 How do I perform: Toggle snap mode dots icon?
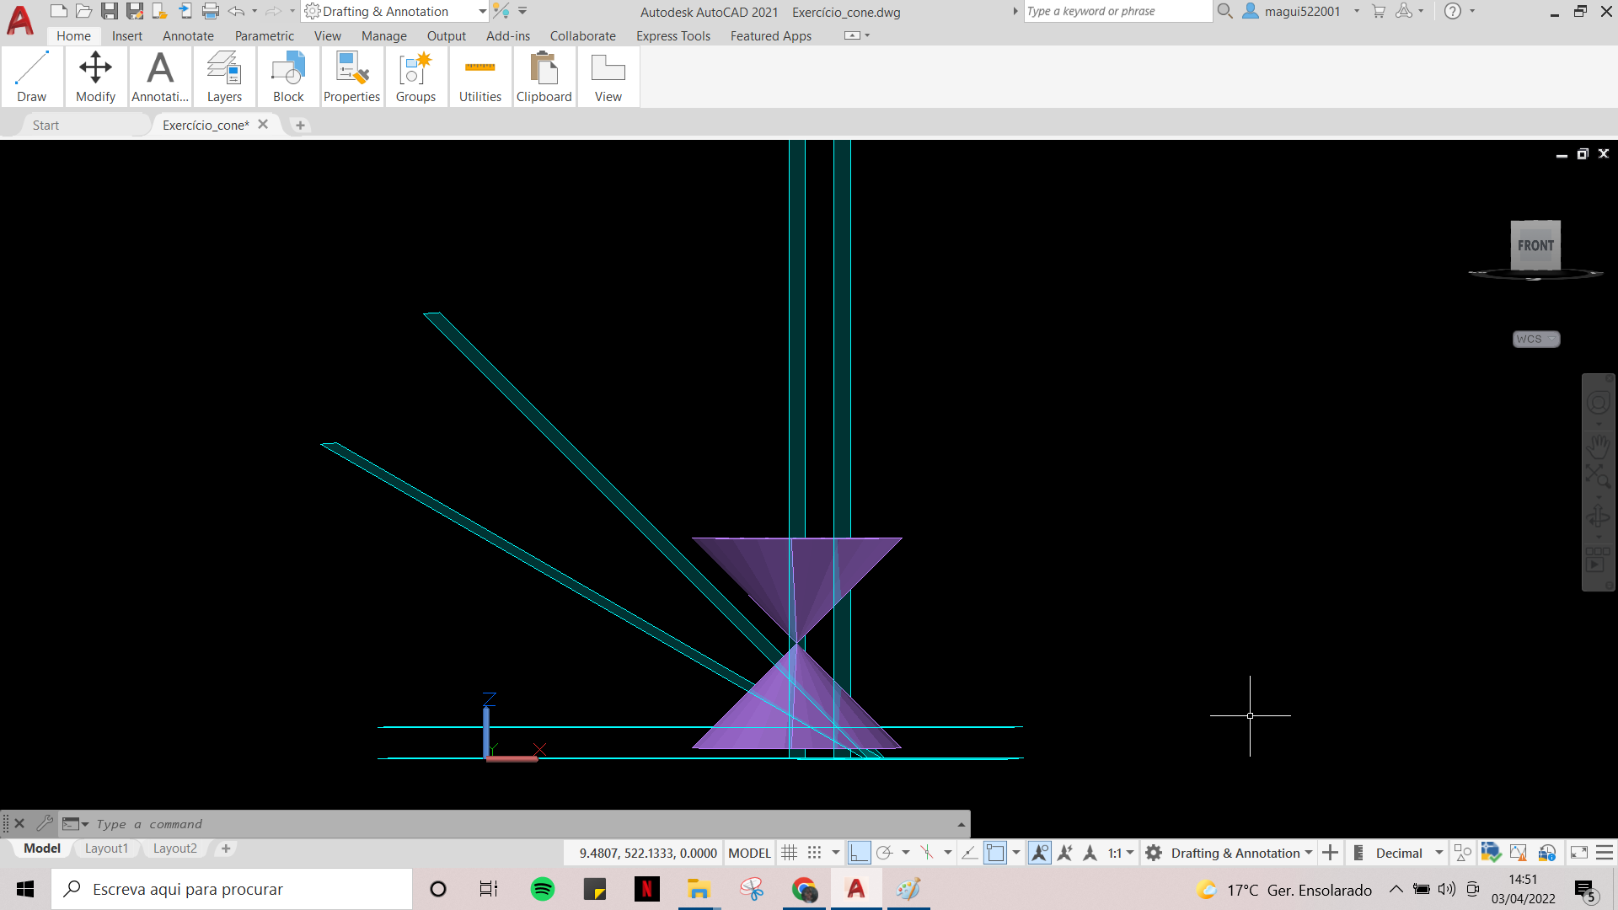(814, 853)
